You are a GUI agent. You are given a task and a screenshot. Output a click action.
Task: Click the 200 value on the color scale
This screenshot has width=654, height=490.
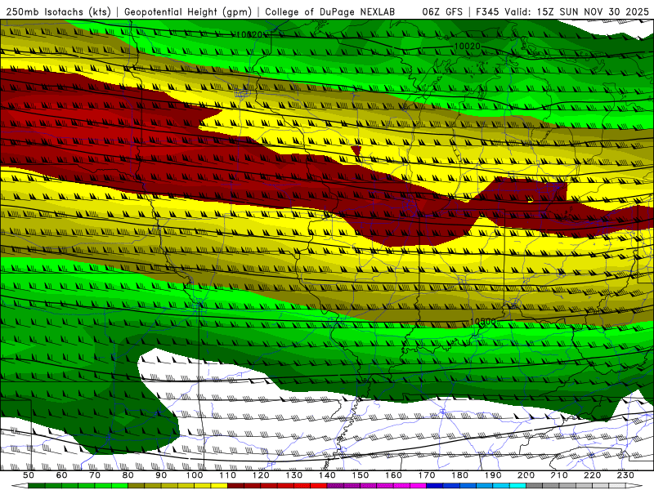(x=526, y=475)
